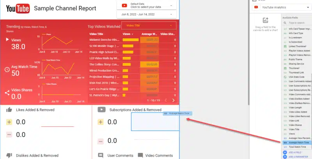
Task: Click the Average W... column header
Action: (149, 34)
